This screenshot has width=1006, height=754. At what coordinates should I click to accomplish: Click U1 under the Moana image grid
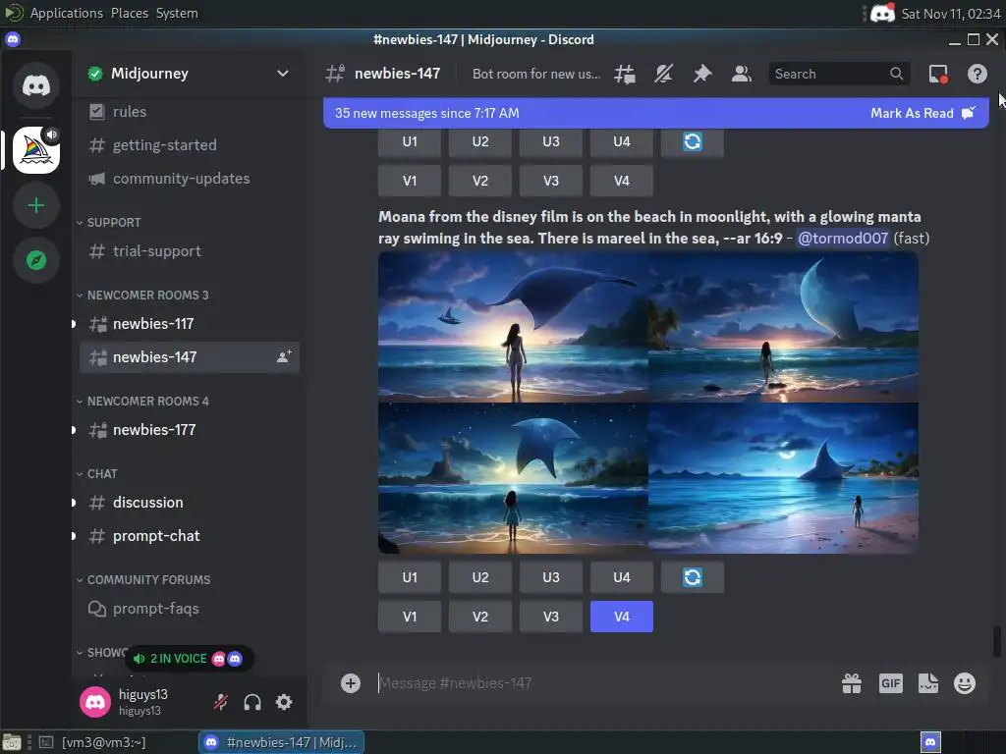(x=410, y=577)
